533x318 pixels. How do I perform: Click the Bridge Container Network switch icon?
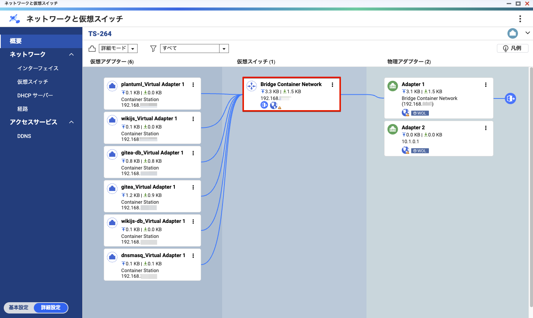coord(251,86)
